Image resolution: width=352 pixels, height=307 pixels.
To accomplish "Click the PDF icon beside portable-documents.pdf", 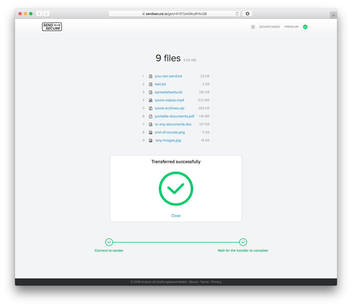I will click(151, 116).
